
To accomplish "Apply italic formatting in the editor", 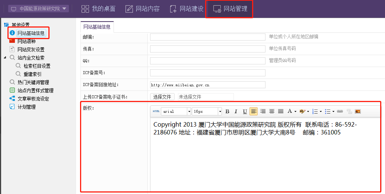I will tap(236, 111).
